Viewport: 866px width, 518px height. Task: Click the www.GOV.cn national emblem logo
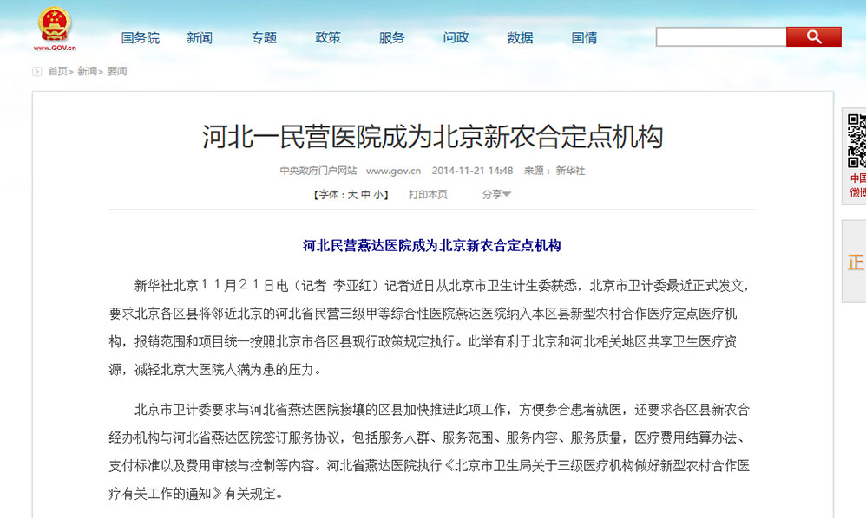pyautogui.click(x=54, y=29)
